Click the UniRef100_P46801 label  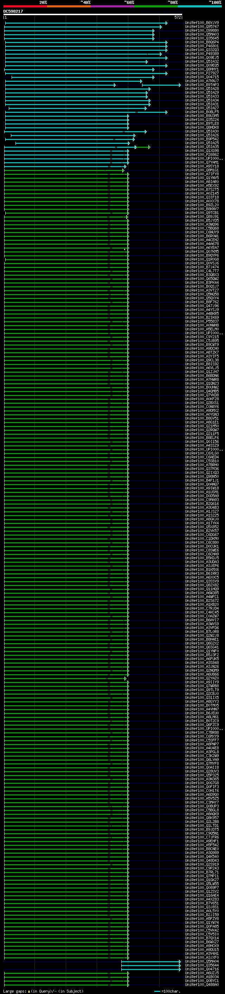point(202,46)
